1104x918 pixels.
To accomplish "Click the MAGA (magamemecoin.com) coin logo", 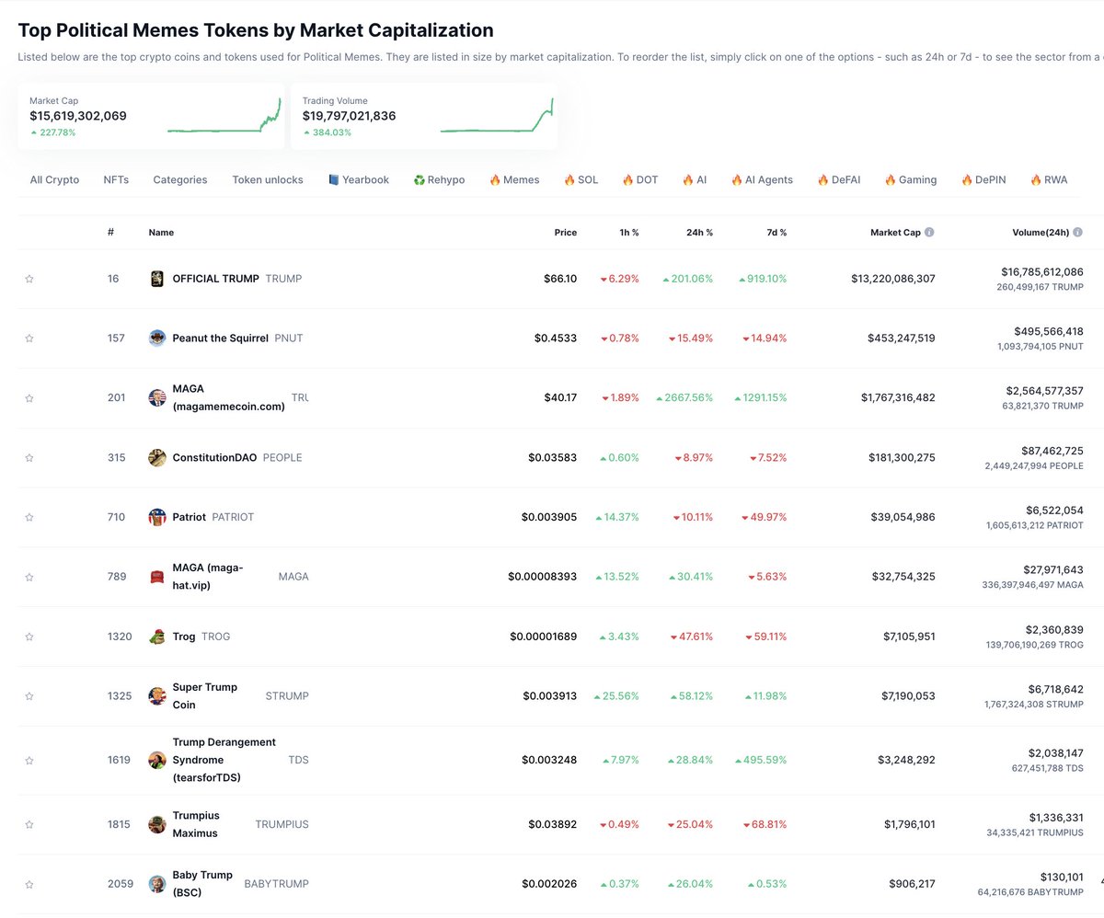I will [157, 398].
